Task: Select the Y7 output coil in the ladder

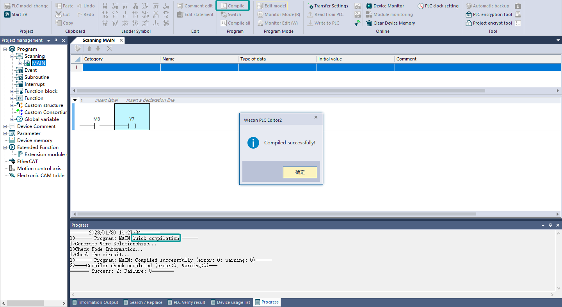Action: (132, 126)
